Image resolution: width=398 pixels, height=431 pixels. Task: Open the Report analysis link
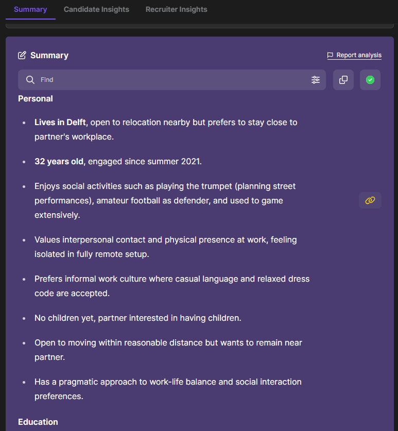[x=359, y=55]
